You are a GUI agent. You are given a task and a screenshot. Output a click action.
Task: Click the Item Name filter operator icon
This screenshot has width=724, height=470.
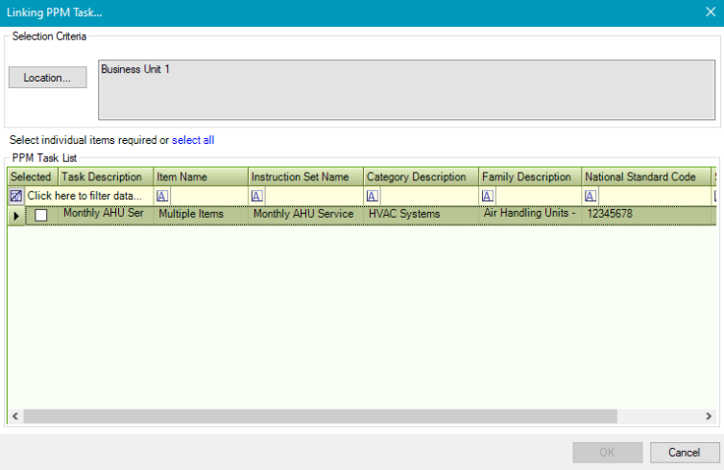click(162, 196)
